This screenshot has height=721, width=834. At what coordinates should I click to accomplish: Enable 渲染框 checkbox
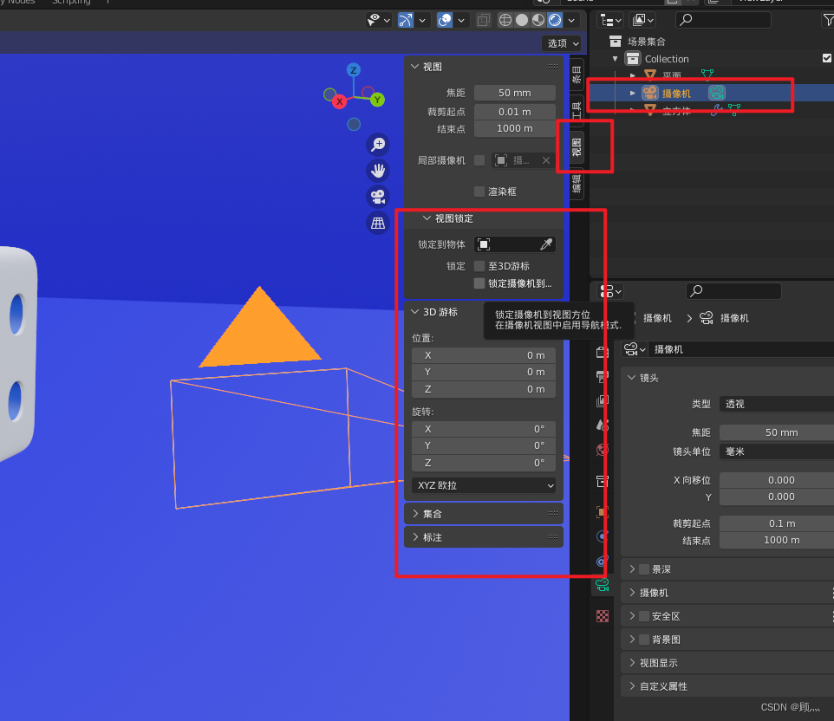479,192
